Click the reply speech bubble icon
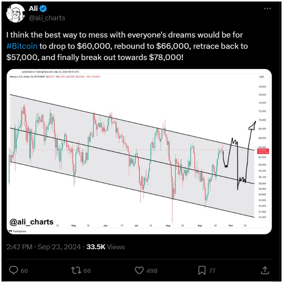The image size is (283, 283). [14, 270]
